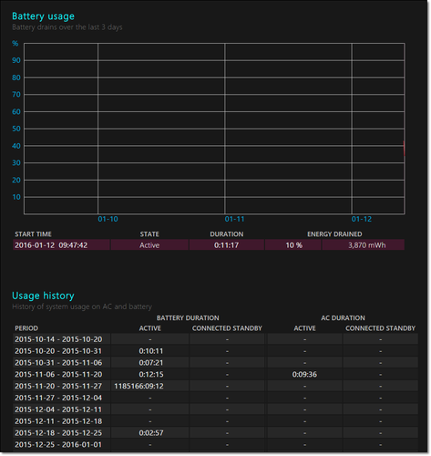The image size is (431, 456).
Task: Click the 01-12 date axis label
Action: click(362, 219)
